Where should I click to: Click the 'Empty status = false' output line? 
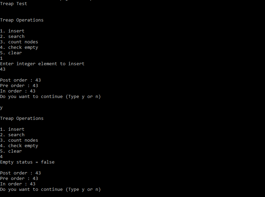(27, 162)
